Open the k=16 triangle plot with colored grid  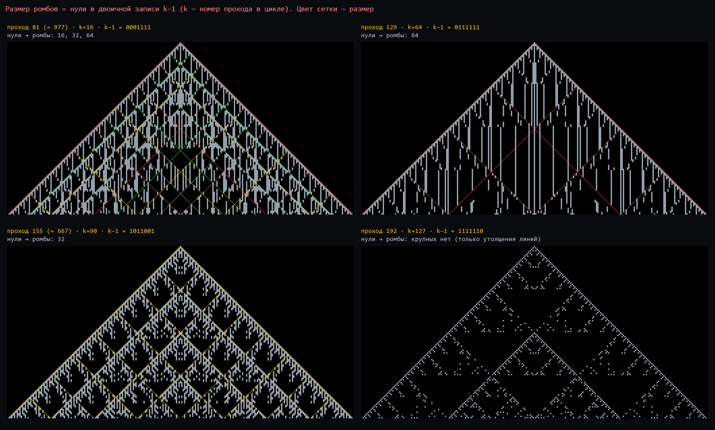coord(180,128)
